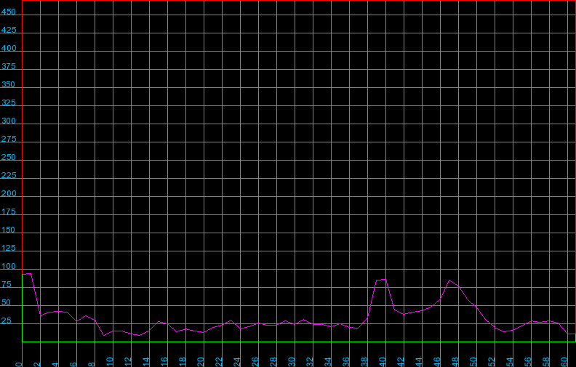The width and height of the screenshot is (576, 367).
Task: Click the 60 label on the X axis
Action: pyautogui.click(x=564, y=361)
